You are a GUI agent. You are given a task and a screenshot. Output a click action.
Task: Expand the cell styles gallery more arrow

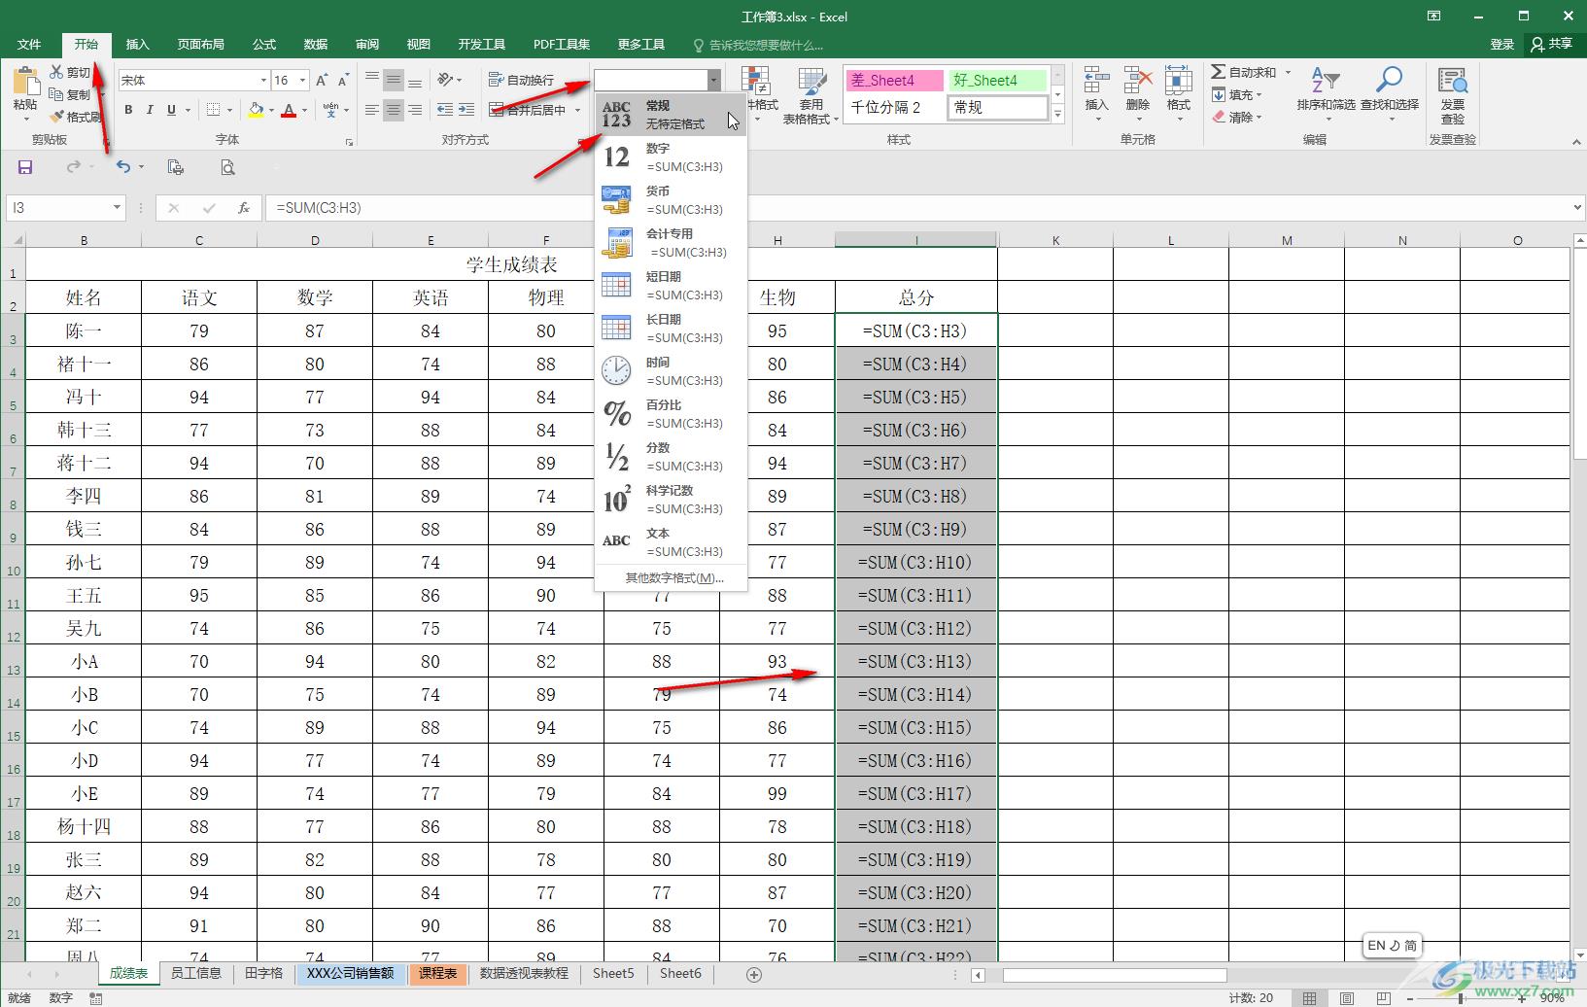tap(1057, 115)
